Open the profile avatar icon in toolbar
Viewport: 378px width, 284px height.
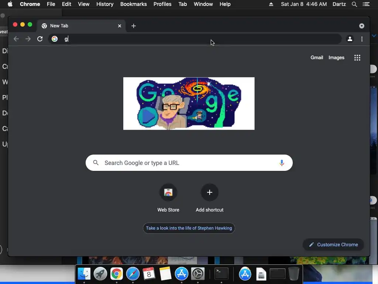point(350,39)
